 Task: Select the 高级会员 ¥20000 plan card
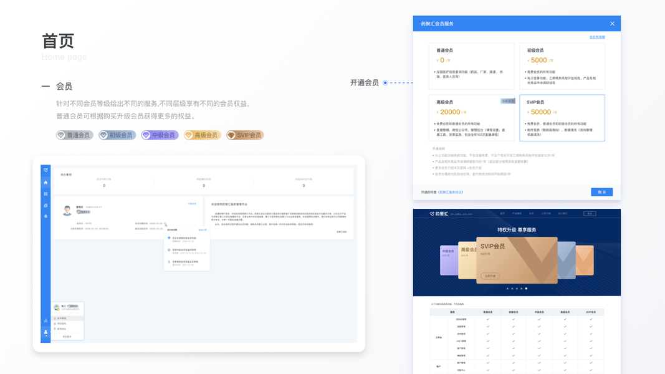471,117
